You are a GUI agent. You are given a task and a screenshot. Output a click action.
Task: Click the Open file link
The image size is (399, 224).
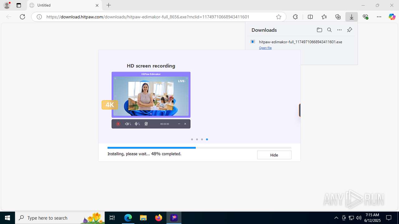coord(265,48)
